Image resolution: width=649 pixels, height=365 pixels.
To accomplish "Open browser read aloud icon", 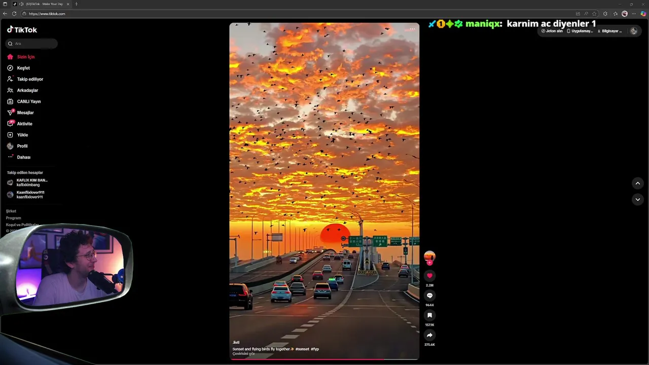I will pos(586,14).
